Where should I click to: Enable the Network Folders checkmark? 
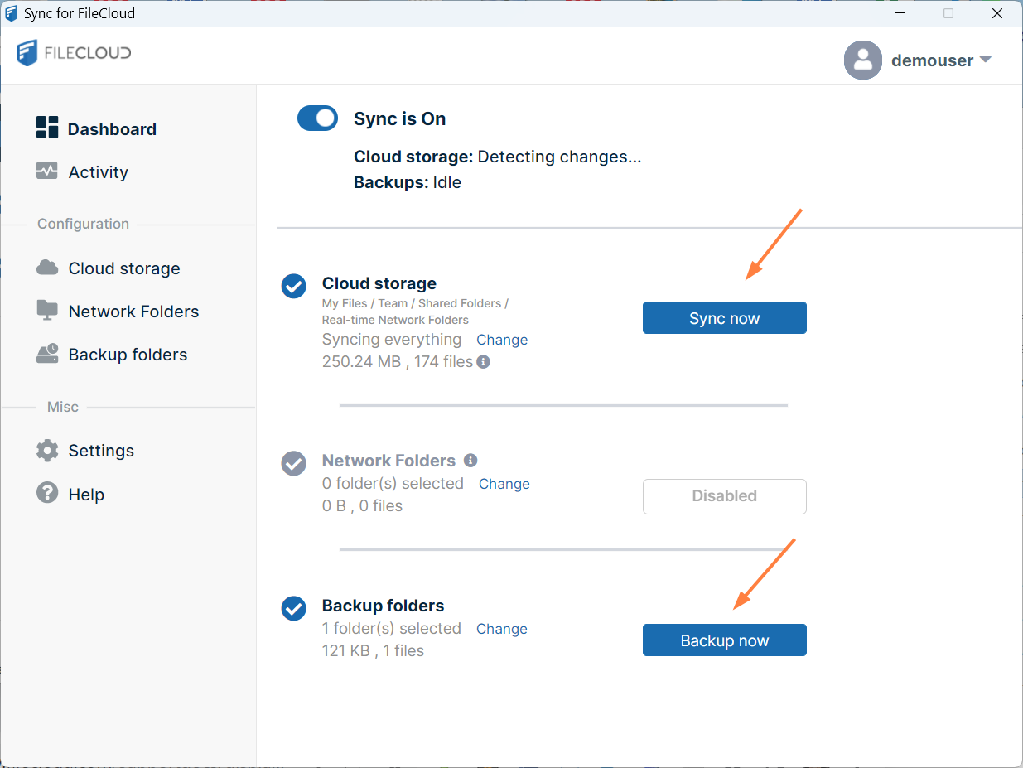[x=294, y=463]
